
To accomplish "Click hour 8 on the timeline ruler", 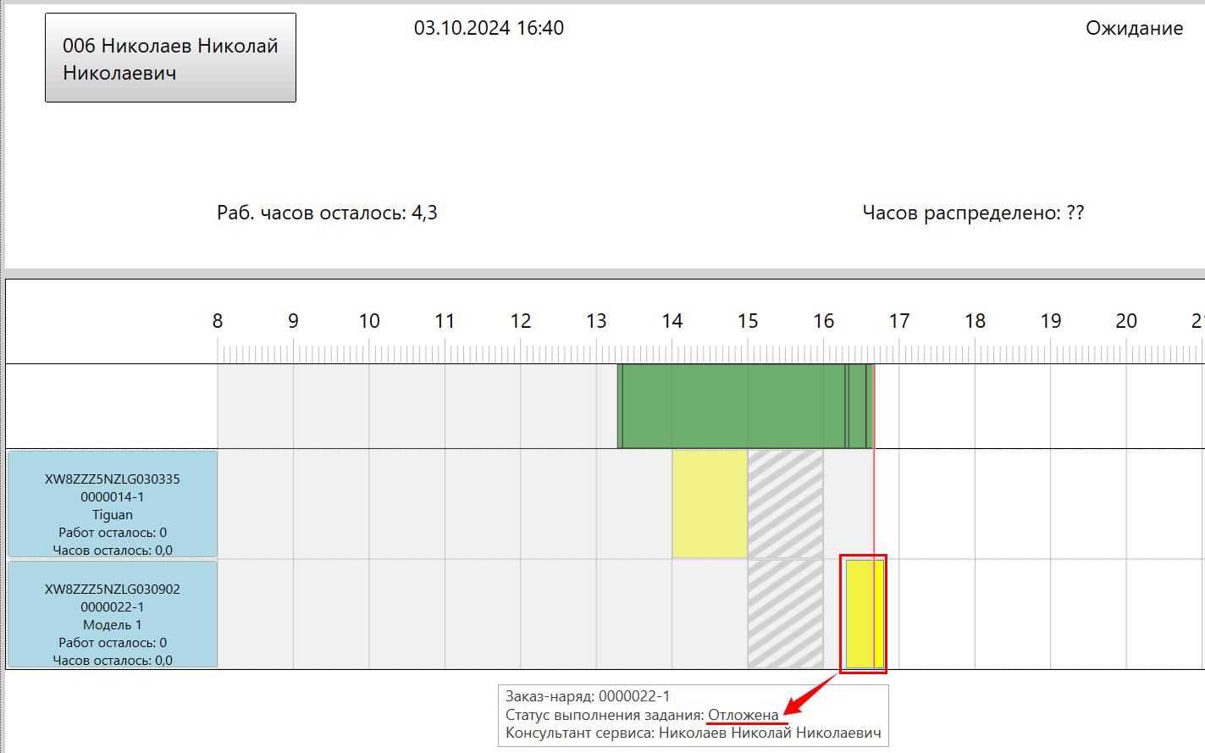I will [218, 321].
